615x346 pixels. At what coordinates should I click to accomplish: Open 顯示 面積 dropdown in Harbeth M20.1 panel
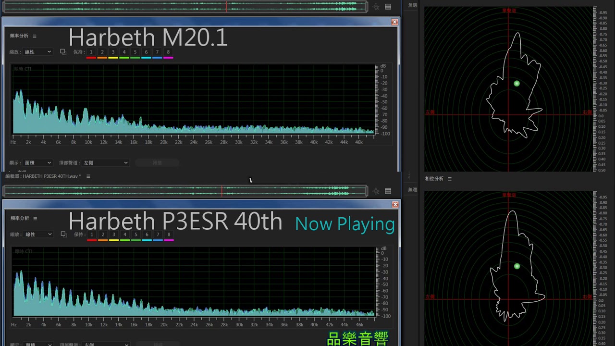pos(37,163)
